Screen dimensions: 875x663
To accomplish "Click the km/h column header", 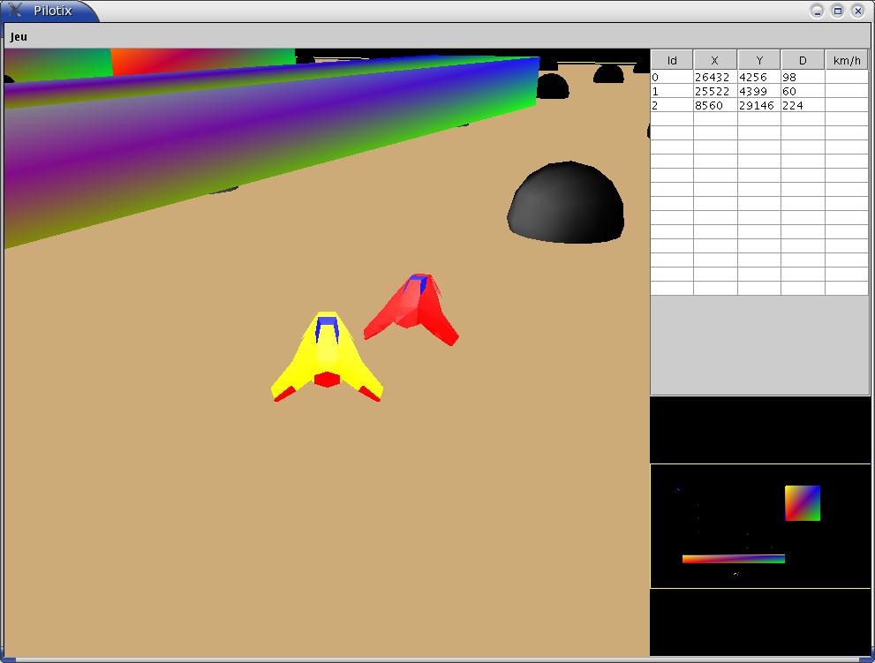I will [847, 60].
